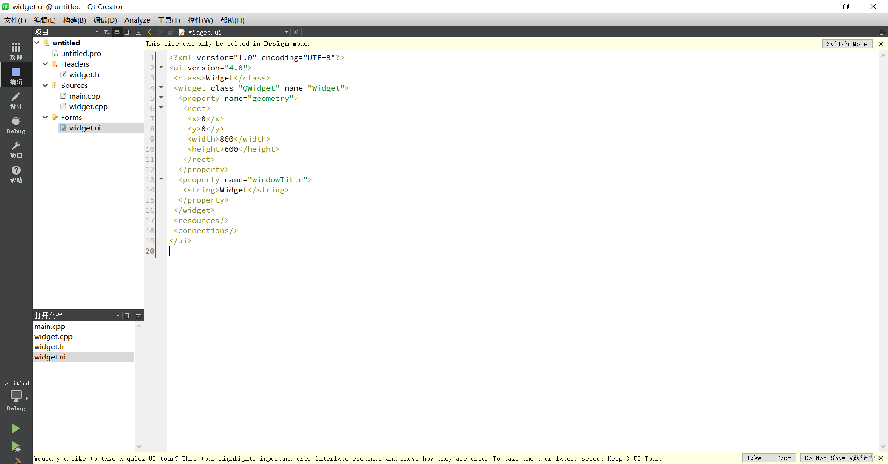Image resolution: width=888 pixels, height=464 pixels.
Task: Go back in editor navigation history
Action: click(149, 32)
